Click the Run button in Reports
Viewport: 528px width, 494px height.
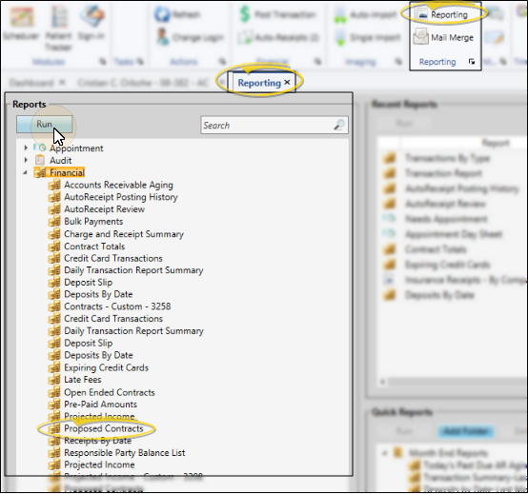click(44, 124)
